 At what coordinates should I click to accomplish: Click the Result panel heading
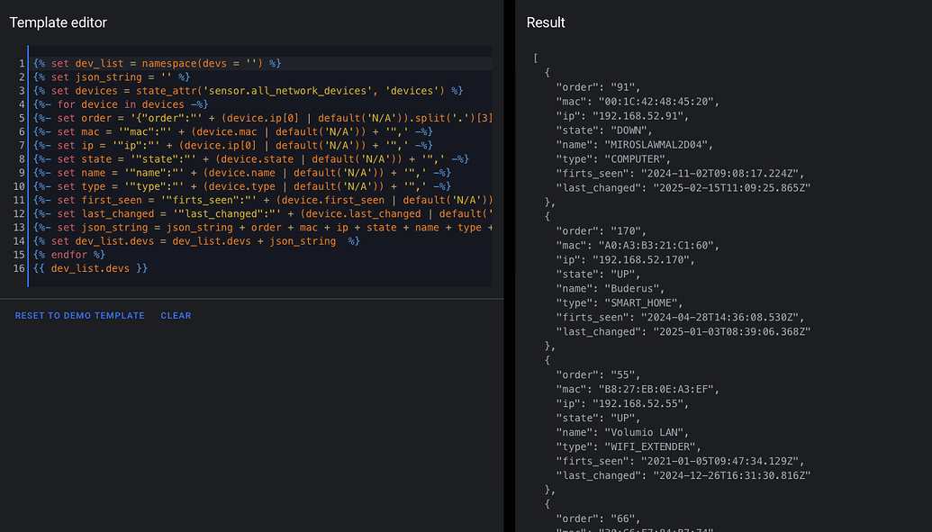click(546, 23)
